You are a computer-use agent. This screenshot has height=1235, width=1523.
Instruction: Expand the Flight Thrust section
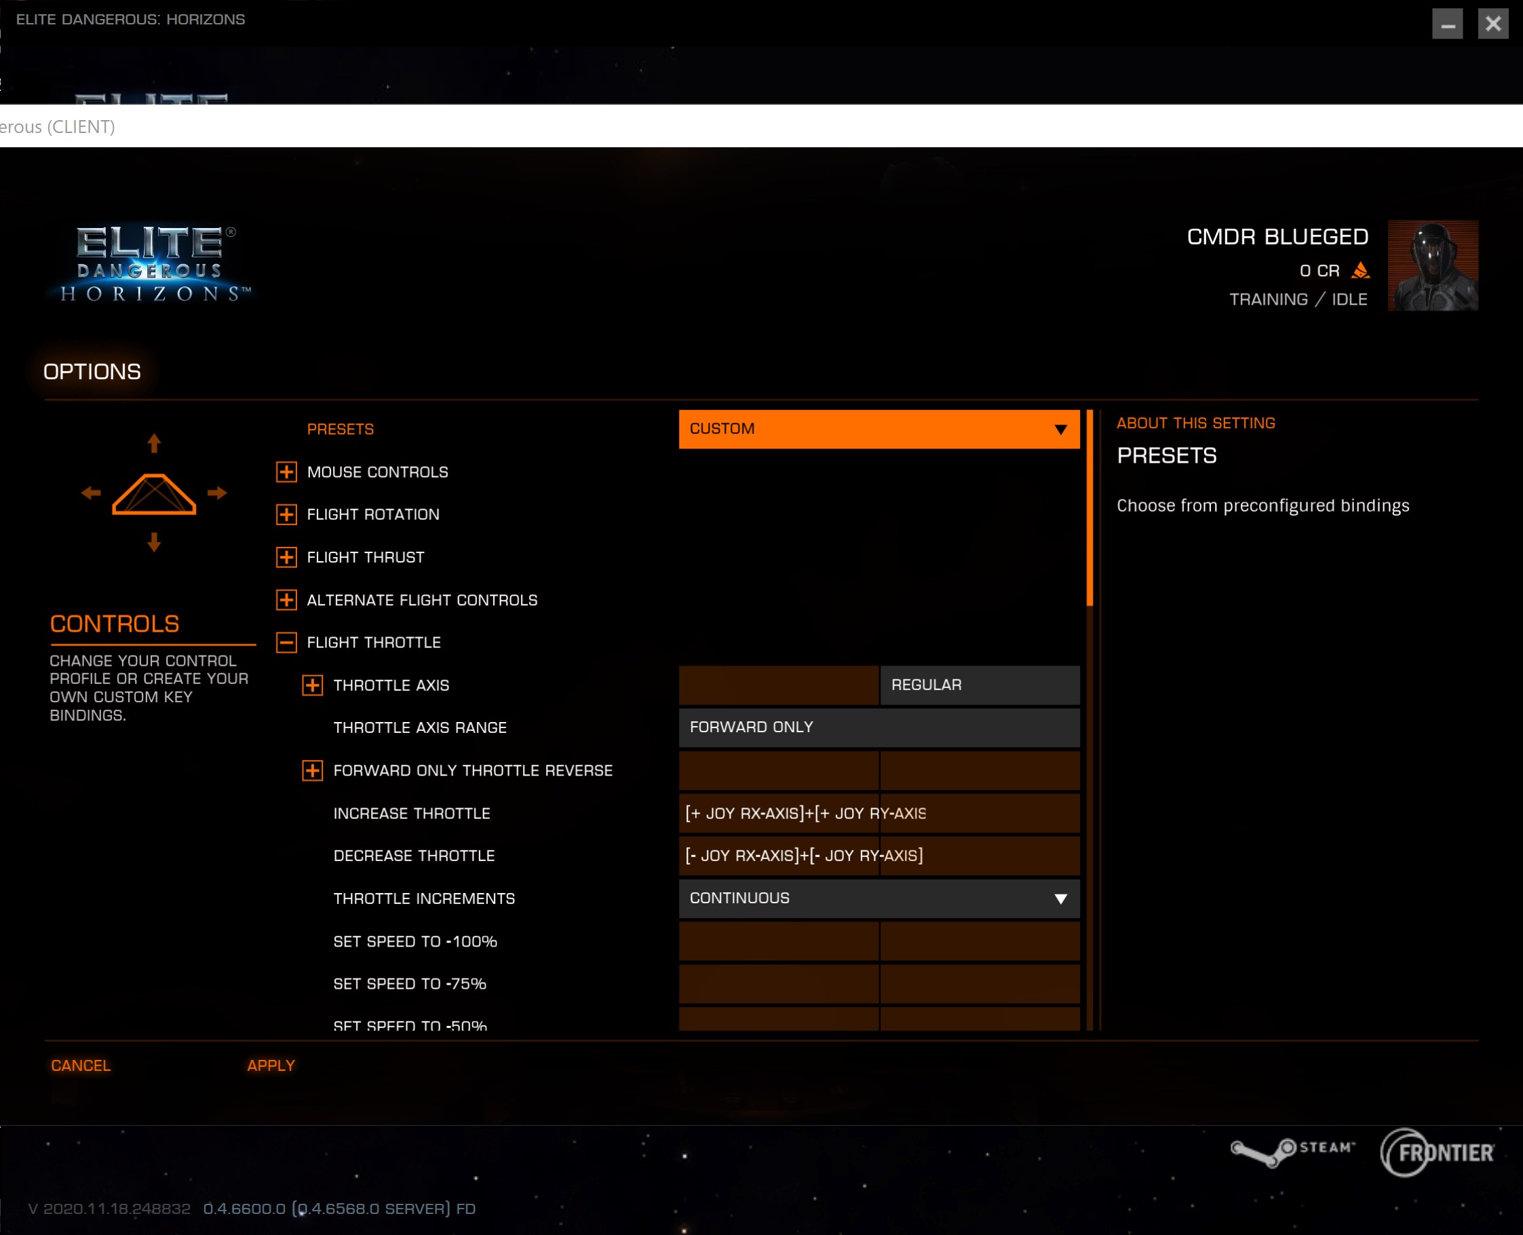tap(286, 557)
